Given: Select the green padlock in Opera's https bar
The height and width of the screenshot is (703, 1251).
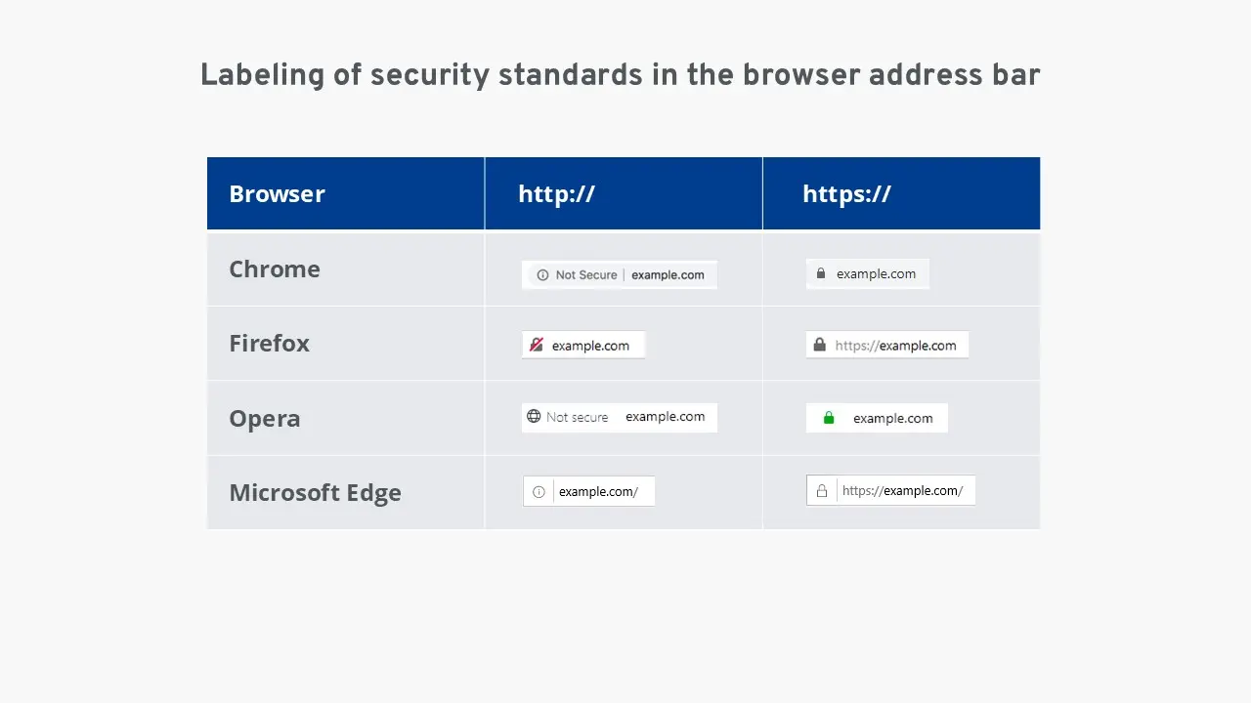Looking at the screenshot, I should click(828, 417).
